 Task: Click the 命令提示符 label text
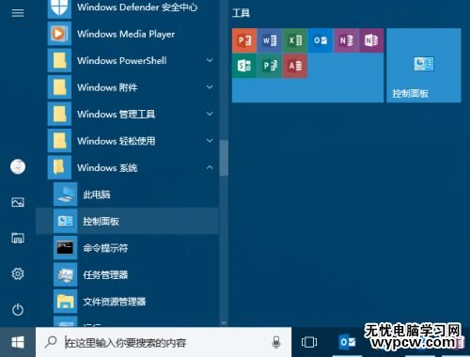coord(105,248)
